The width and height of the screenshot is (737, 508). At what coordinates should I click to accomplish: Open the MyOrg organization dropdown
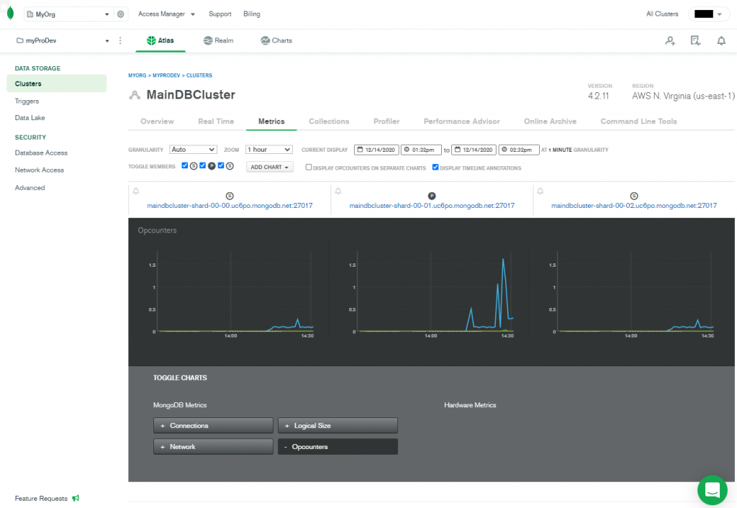click(x=68, y=14)
